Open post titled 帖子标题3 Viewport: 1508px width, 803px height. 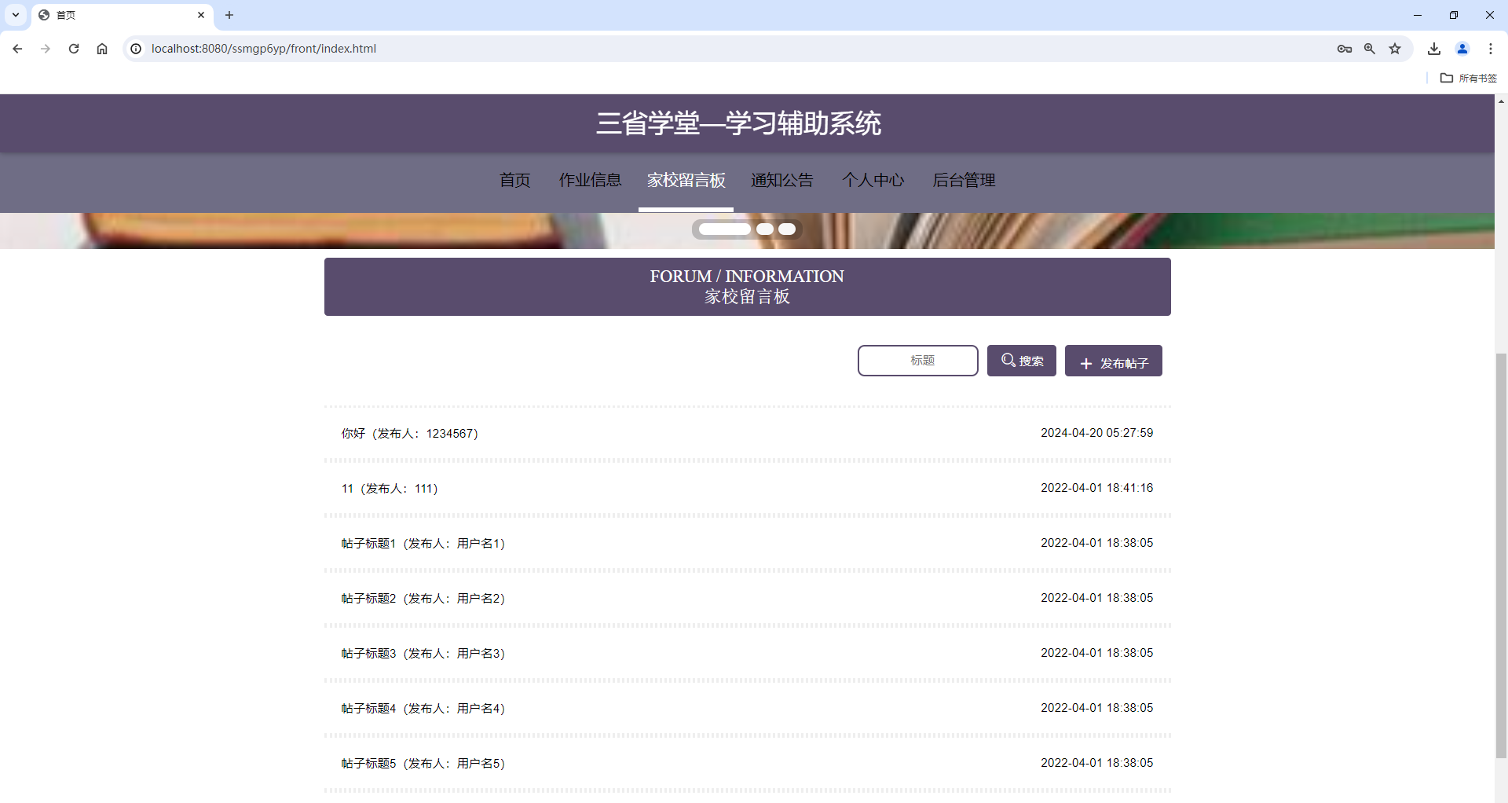click(x=422, y=653)
